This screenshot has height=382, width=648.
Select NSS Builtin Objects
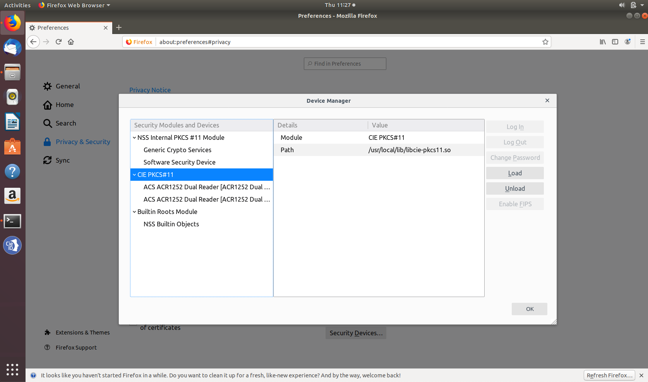point(202,224)
